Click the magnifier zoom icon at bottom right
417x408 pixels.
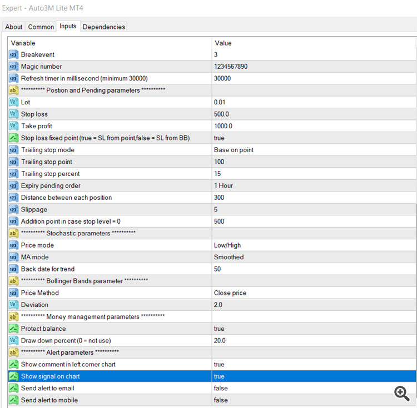coord(401,394)
